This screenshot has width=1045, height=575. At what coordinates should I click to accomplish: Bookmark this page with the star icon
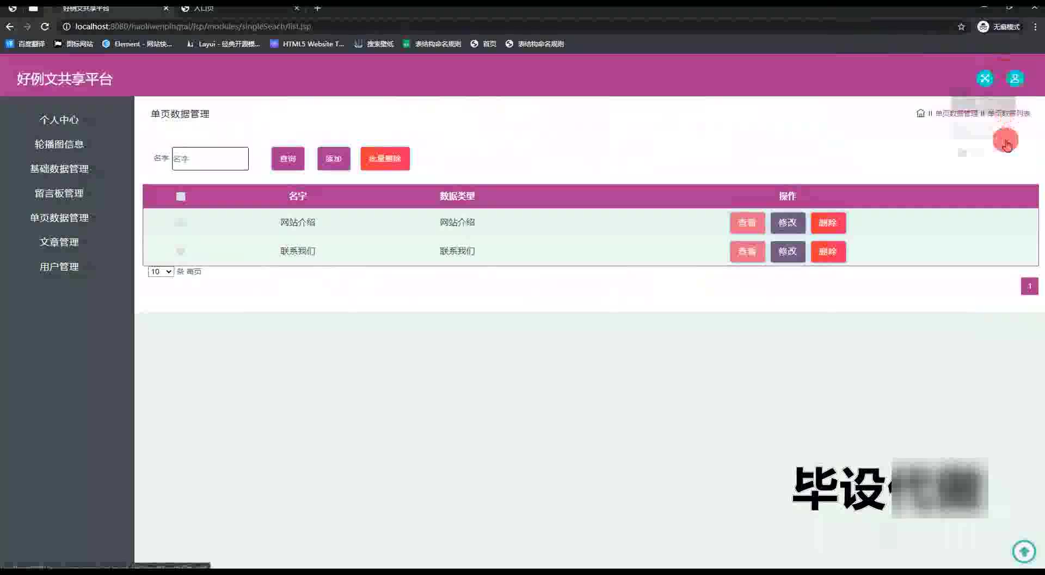(x=961, y=27)
